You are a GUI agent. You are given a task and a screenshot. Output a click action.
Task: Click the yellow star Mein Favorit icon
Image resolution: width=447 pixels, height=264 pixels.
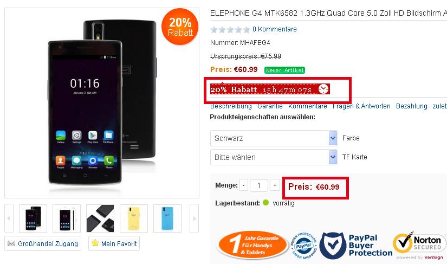(x=95, y=243)
